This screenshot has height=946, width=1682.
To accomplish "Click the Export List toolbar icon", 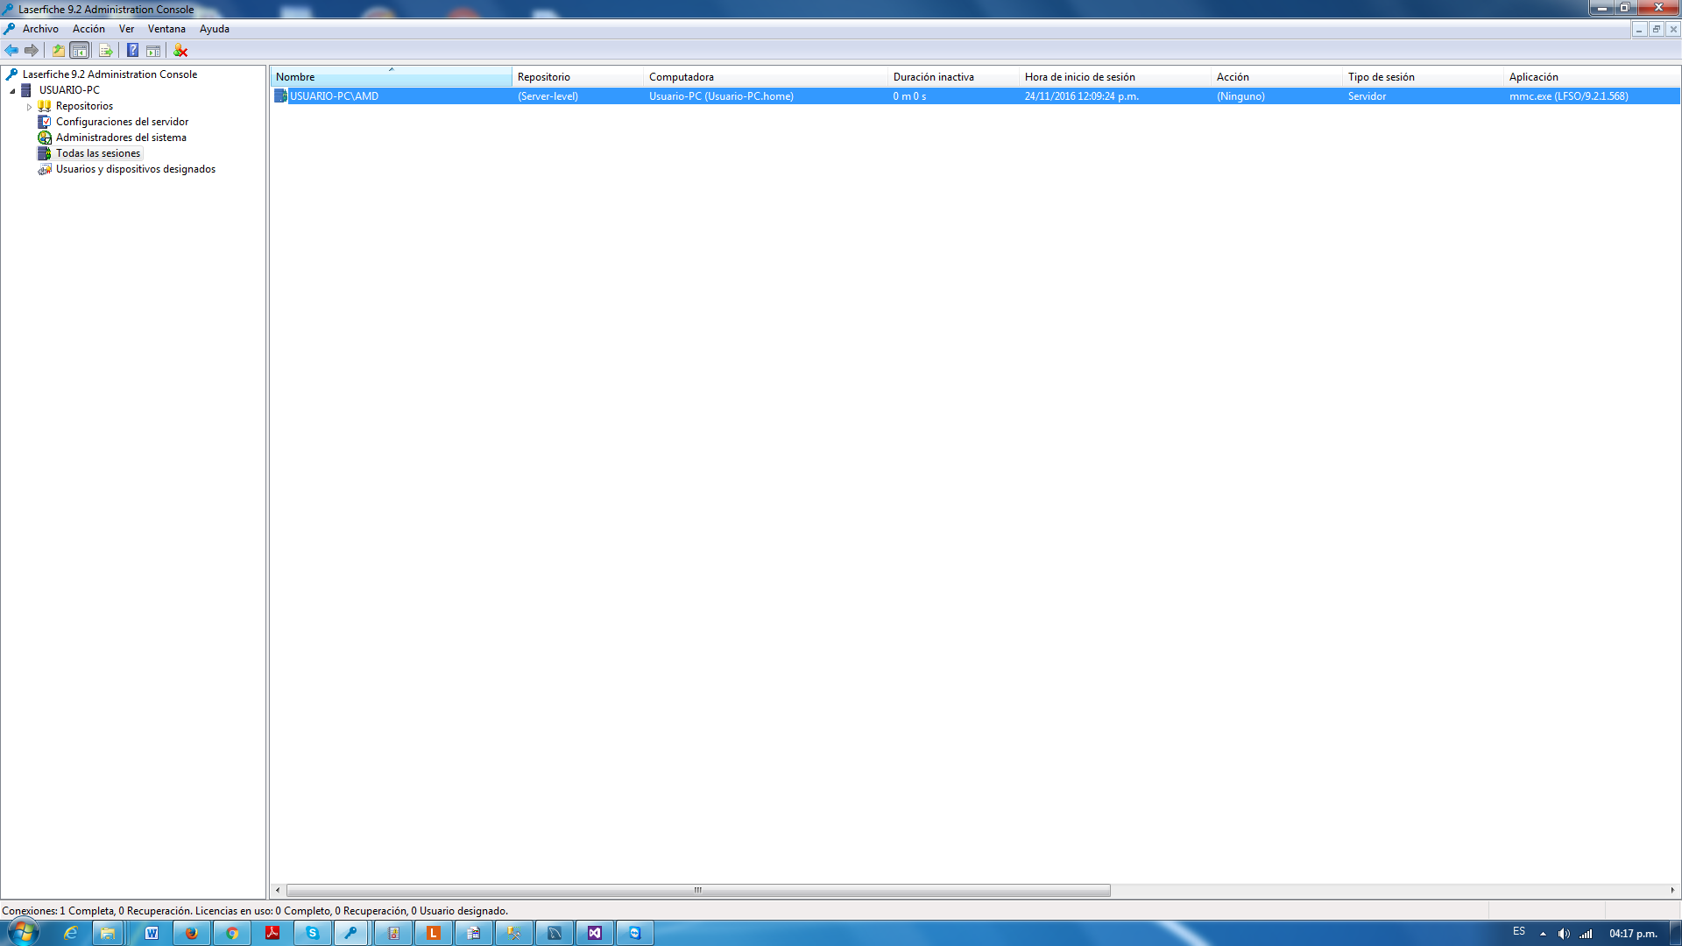I will point(105,51).
